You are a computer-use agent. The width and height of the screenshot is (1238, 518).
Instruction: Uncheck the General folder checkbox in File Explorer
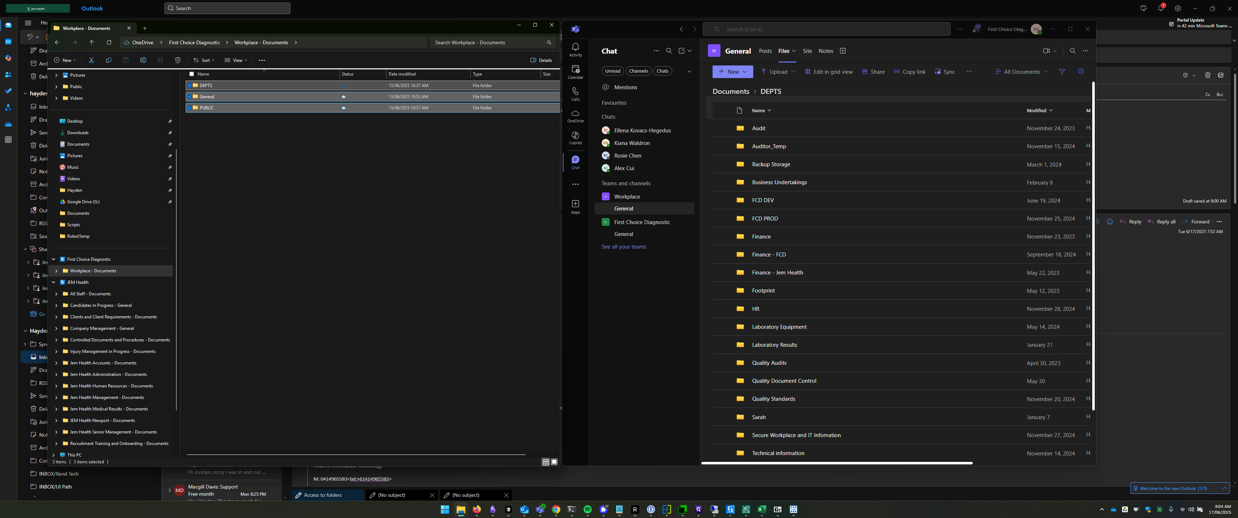point(189,96)
